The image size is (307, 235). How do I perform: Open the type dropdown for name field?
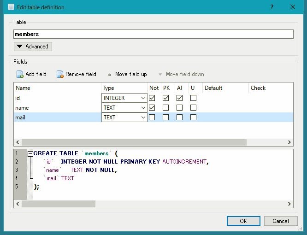pyautogui.click(x=142, y=108)
